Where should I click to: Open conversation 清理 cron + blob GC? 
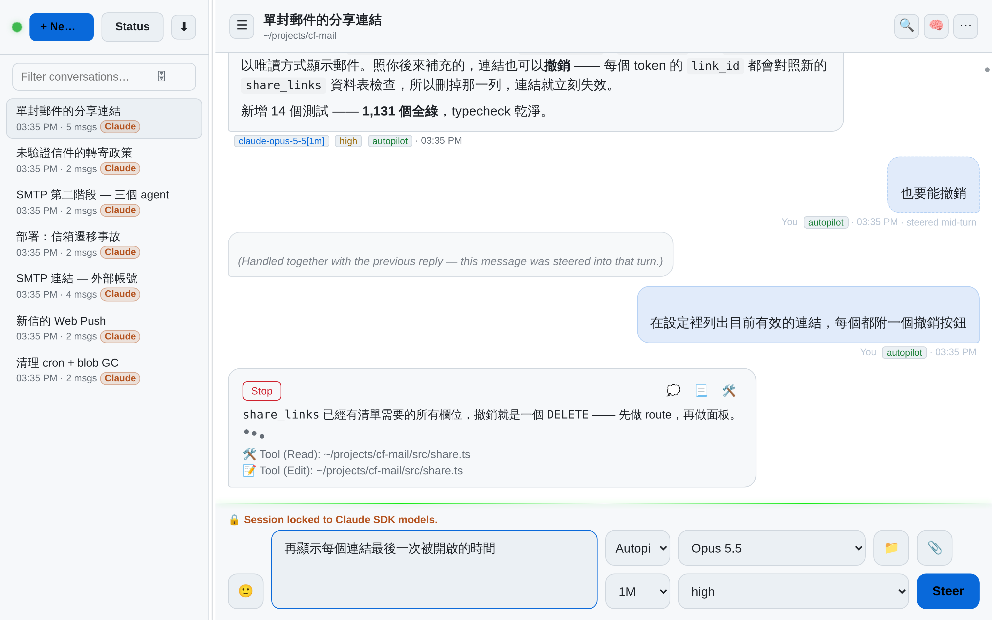(104, 370)
